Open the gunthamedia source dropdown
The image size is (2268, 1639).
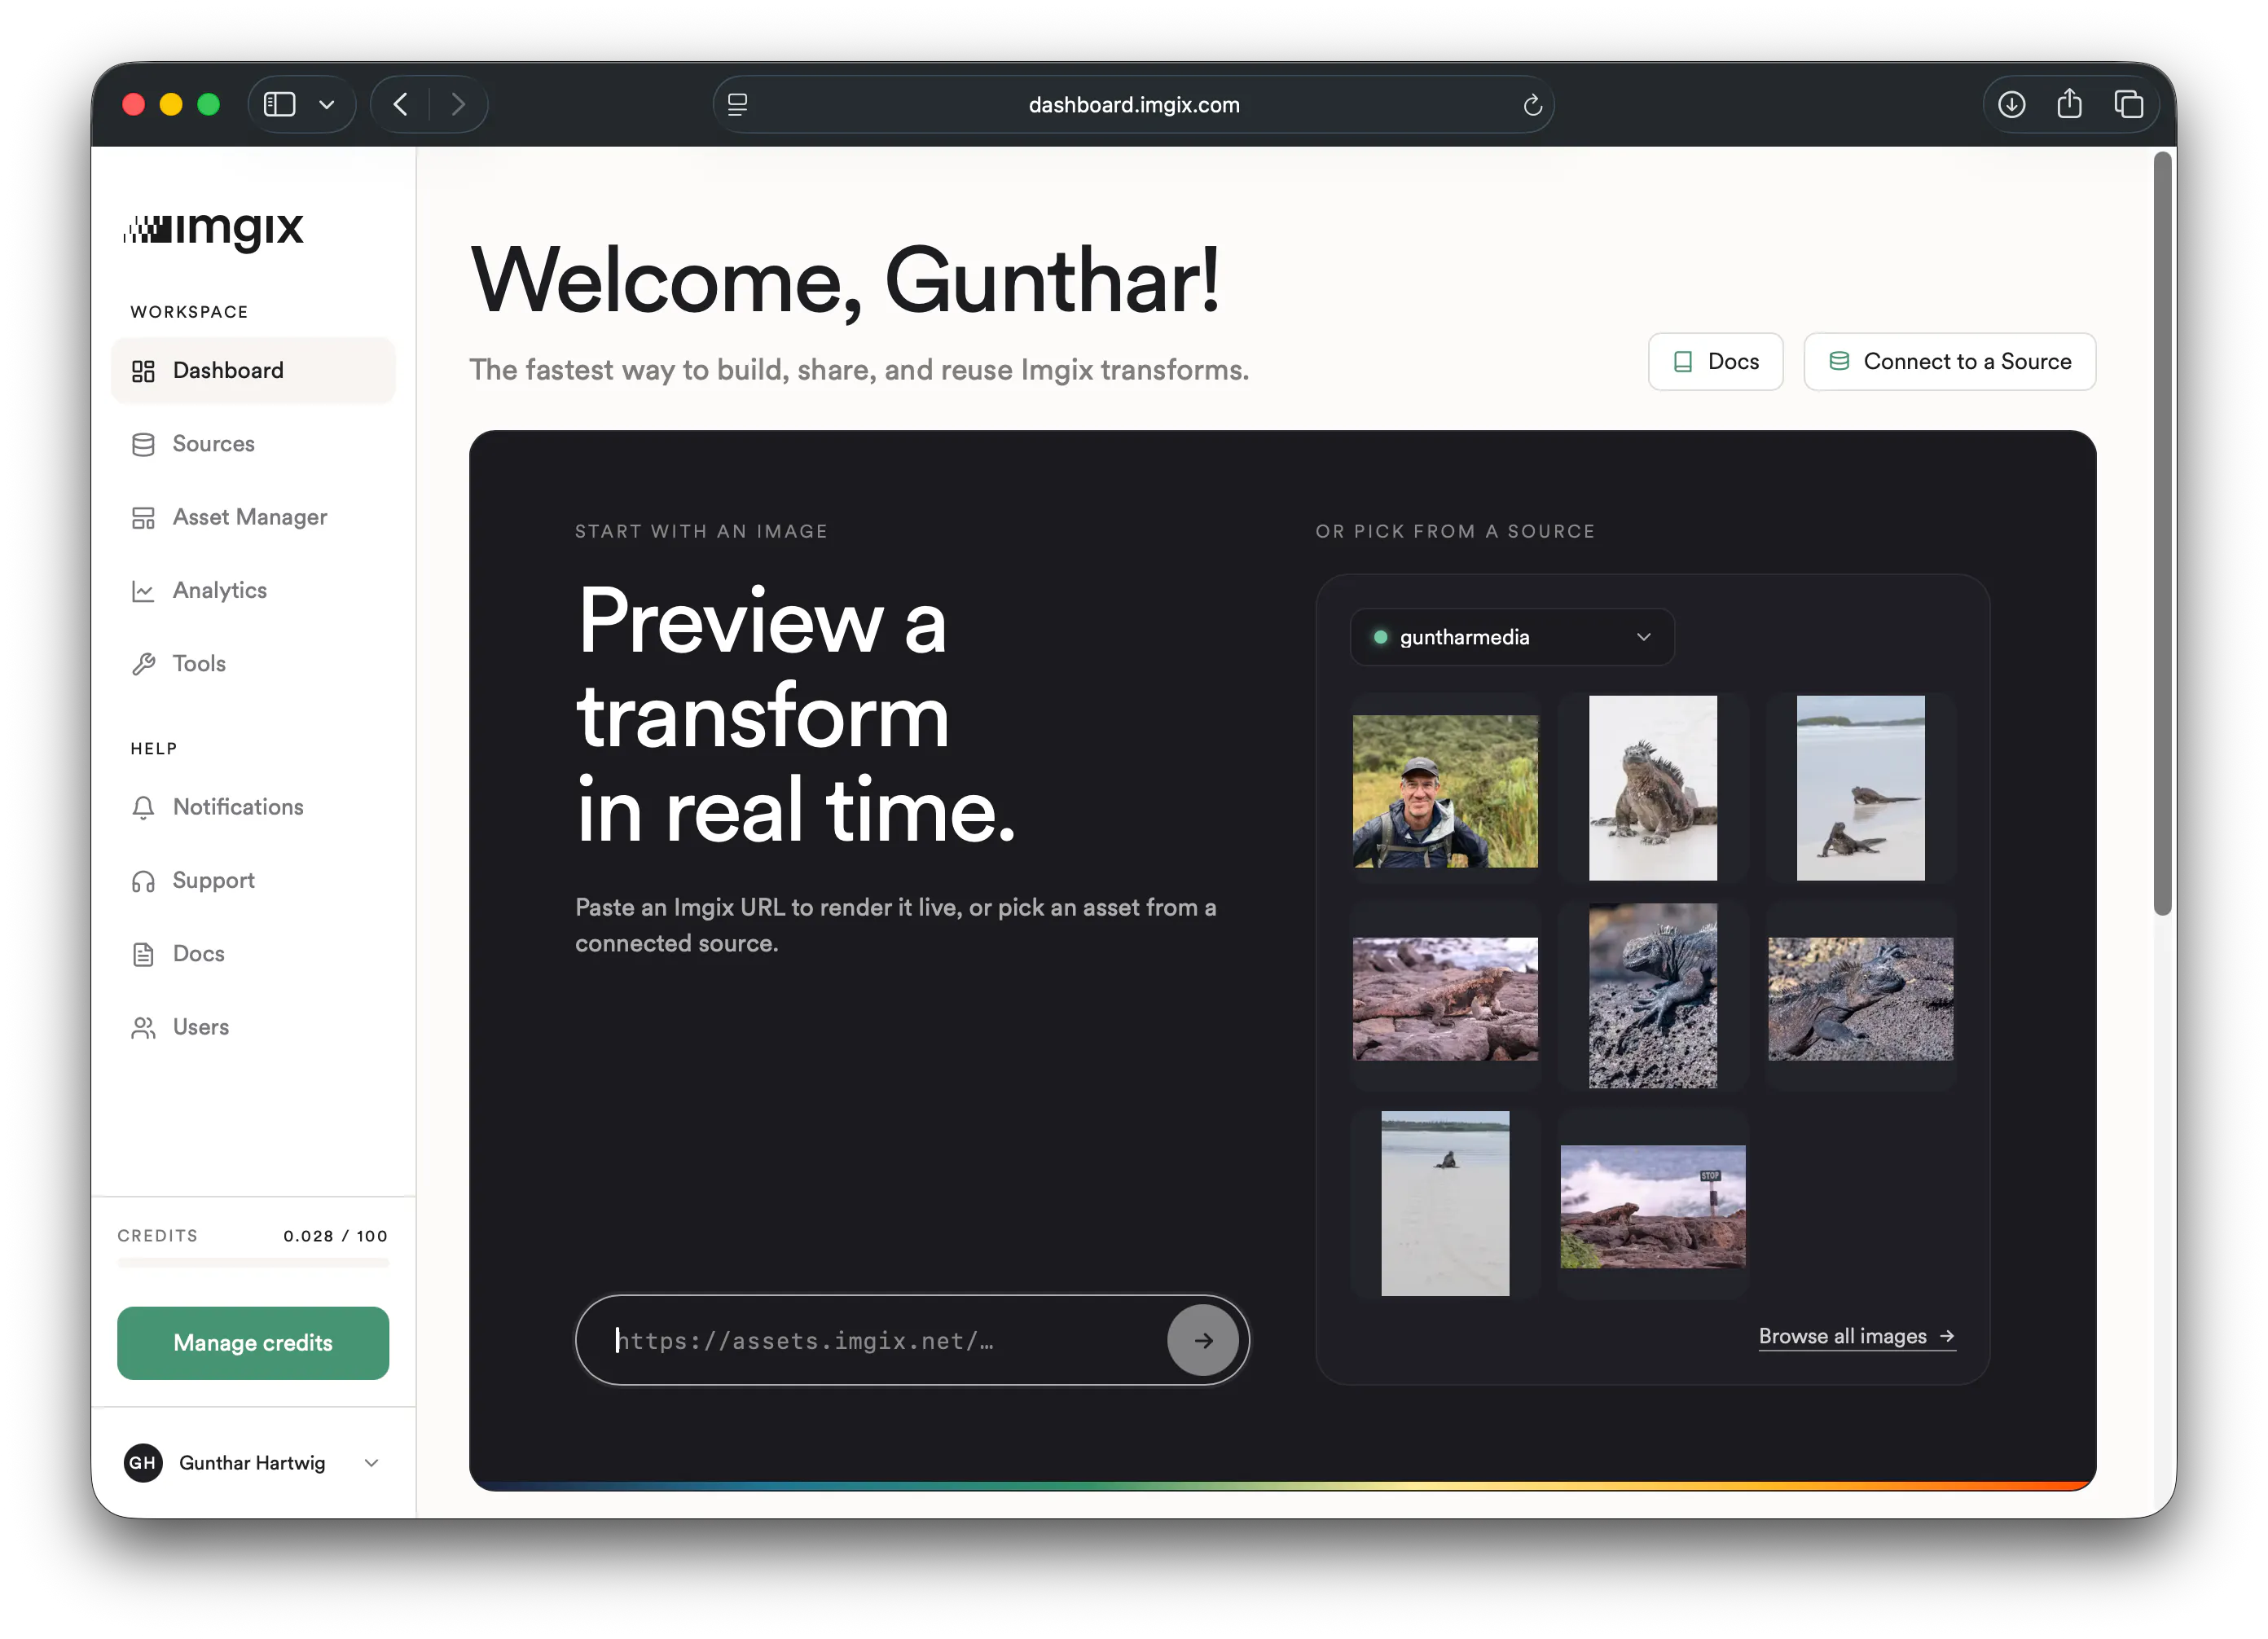click(1512, 637)
